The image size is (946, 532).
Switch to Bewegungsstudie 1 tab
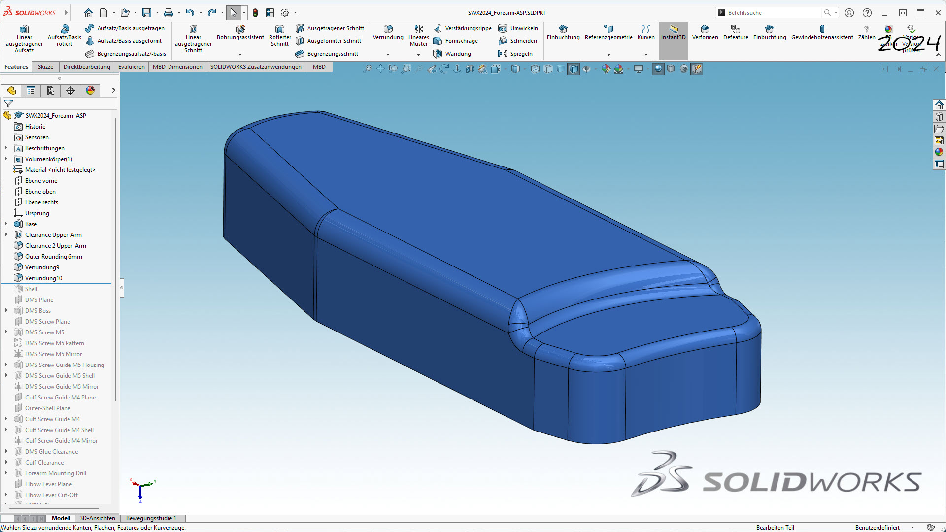[151, 518]
